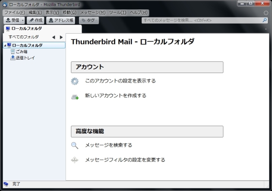Open メッセージフィルタの設定を変更する link
This screenshot has width=272, height=191.
pyautogui.click(x=125, y=160)
